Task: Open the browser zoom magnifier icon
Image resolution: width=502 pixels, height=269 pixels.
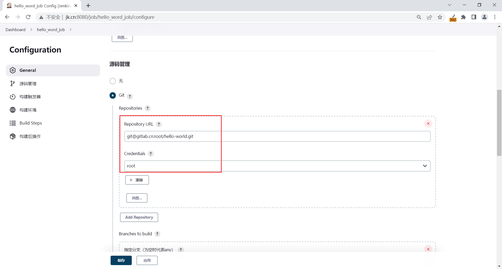Action: click(419, 17)
